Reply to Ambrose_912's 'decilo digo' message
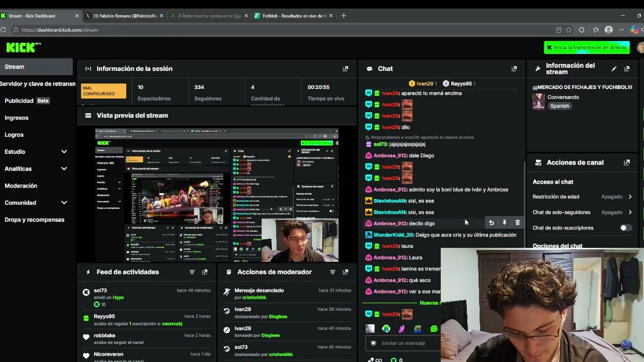This screenshot has height=362, width=644. point(492,223)
